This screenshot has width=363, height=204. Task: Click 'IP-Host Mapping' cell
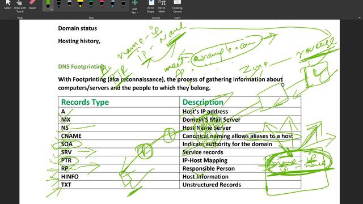click(240, 160)
